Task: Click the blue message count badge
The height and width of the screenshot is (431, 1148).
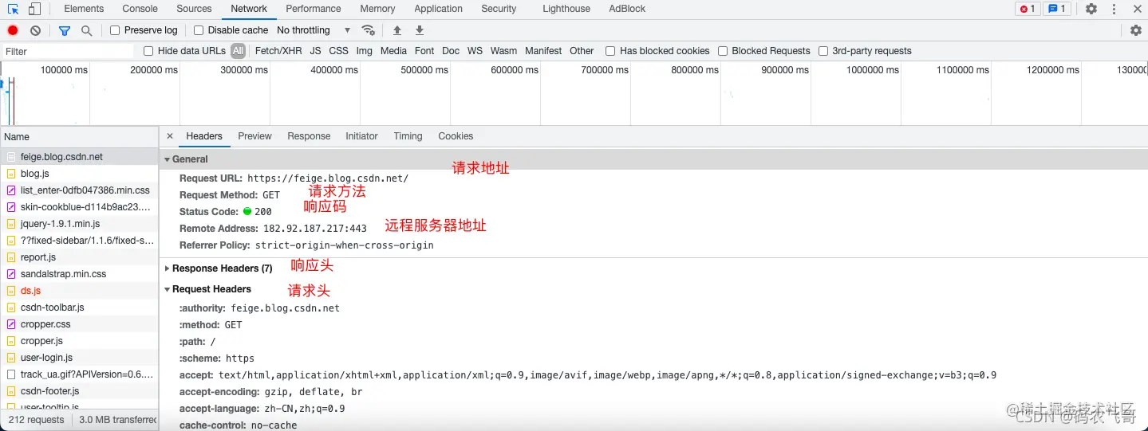Action: 1056,9
